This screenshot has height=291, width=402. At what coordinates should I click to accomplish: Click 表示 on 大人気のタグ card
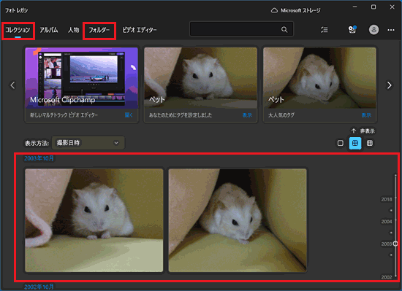pos(366,115)
